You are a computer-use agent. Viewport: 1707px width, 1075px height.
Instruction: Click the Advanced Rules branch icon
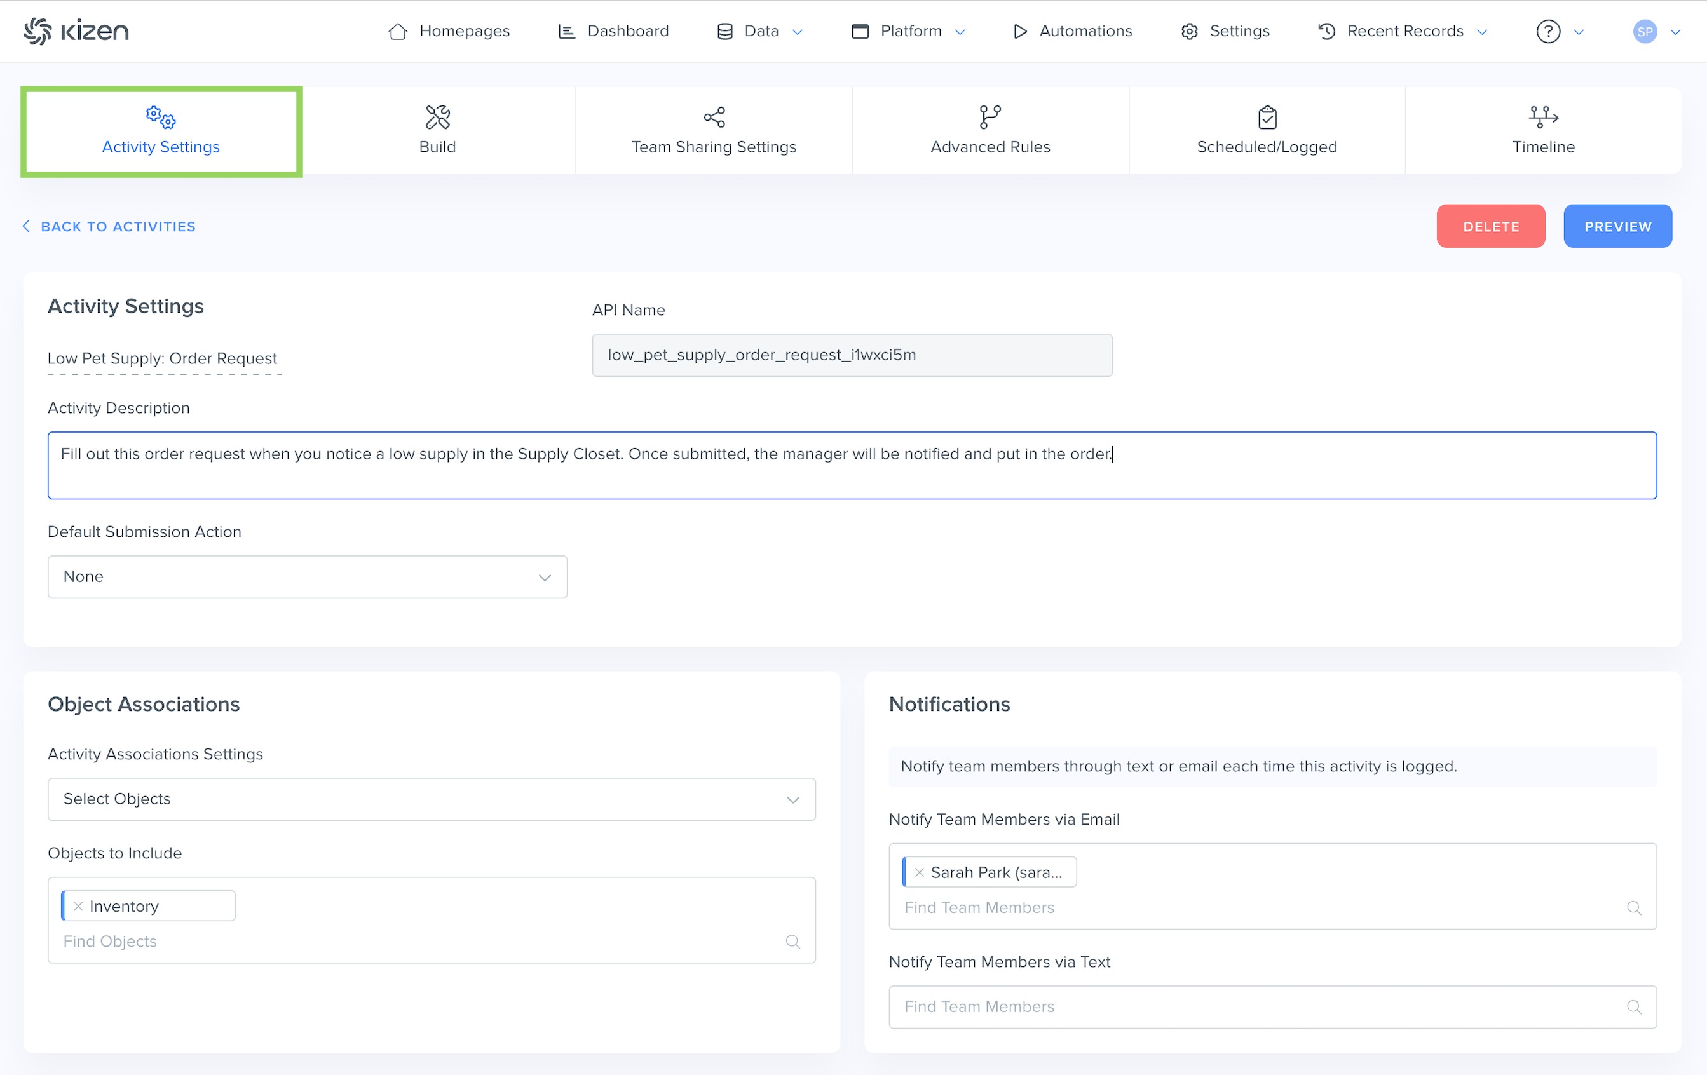pos(990,117)
